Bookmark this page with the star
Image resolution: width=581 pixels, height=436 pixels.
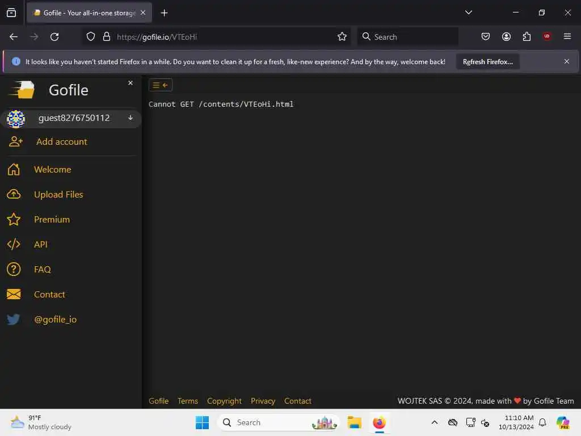(x=342, y=37)
